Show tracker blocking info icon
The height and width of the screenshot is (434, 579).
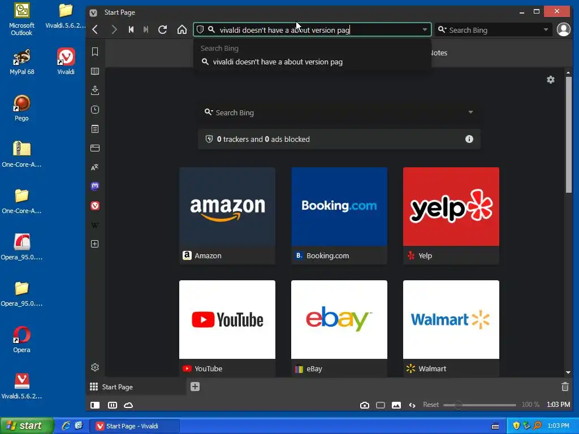469,139
